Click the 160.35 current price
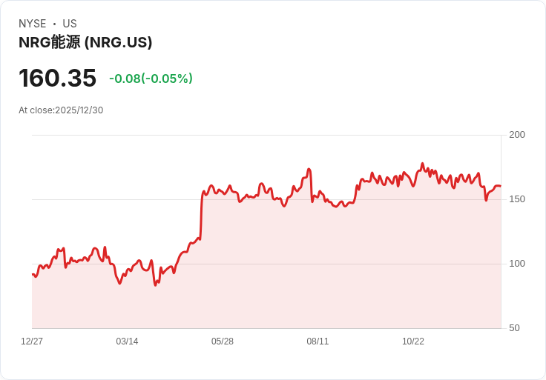The image size is (546, 380). tap(57, 79)
